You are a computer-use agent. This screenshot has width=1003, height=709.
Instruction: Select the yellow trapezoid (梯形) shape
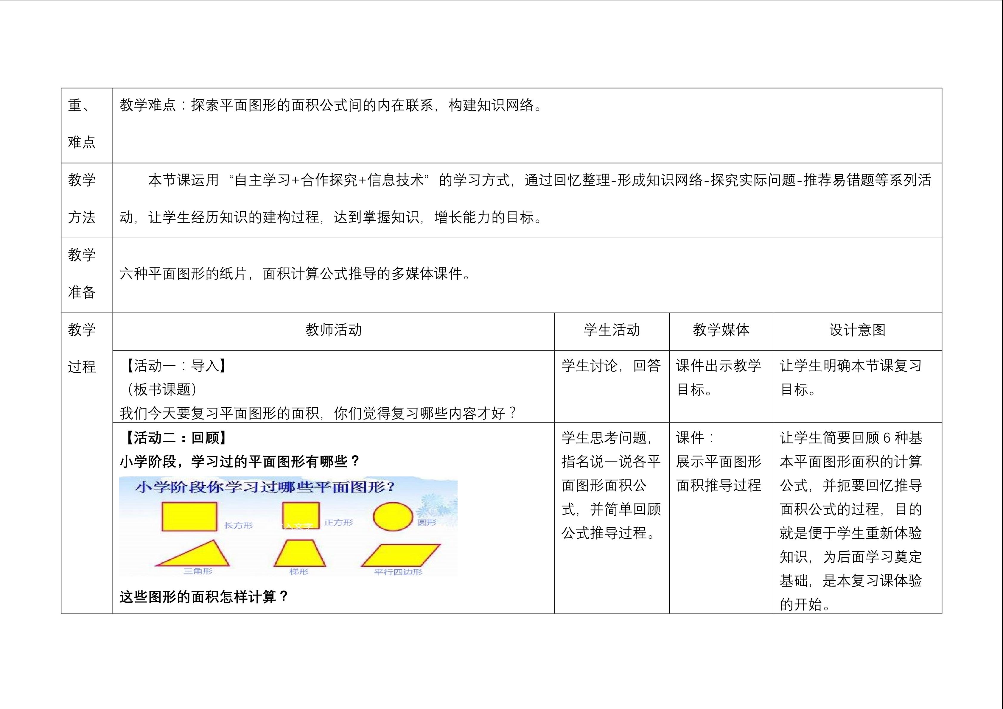point(300,554)
